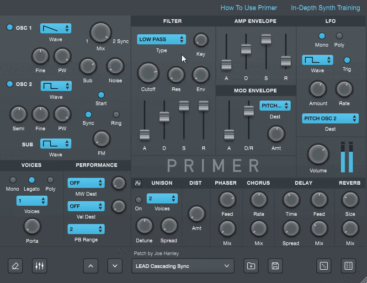Image resolution: width=367 pixels, height=283 pixels.
Task: Open Unison Voices dropdown
Action: tap(162, 198)
